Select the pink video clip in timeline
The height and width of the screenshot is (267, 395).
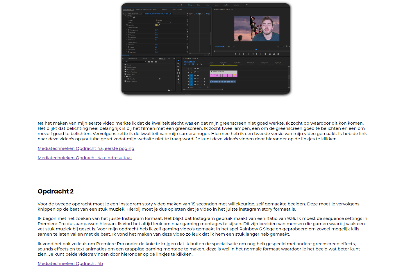pyautogui.click(x=224, y=76)
